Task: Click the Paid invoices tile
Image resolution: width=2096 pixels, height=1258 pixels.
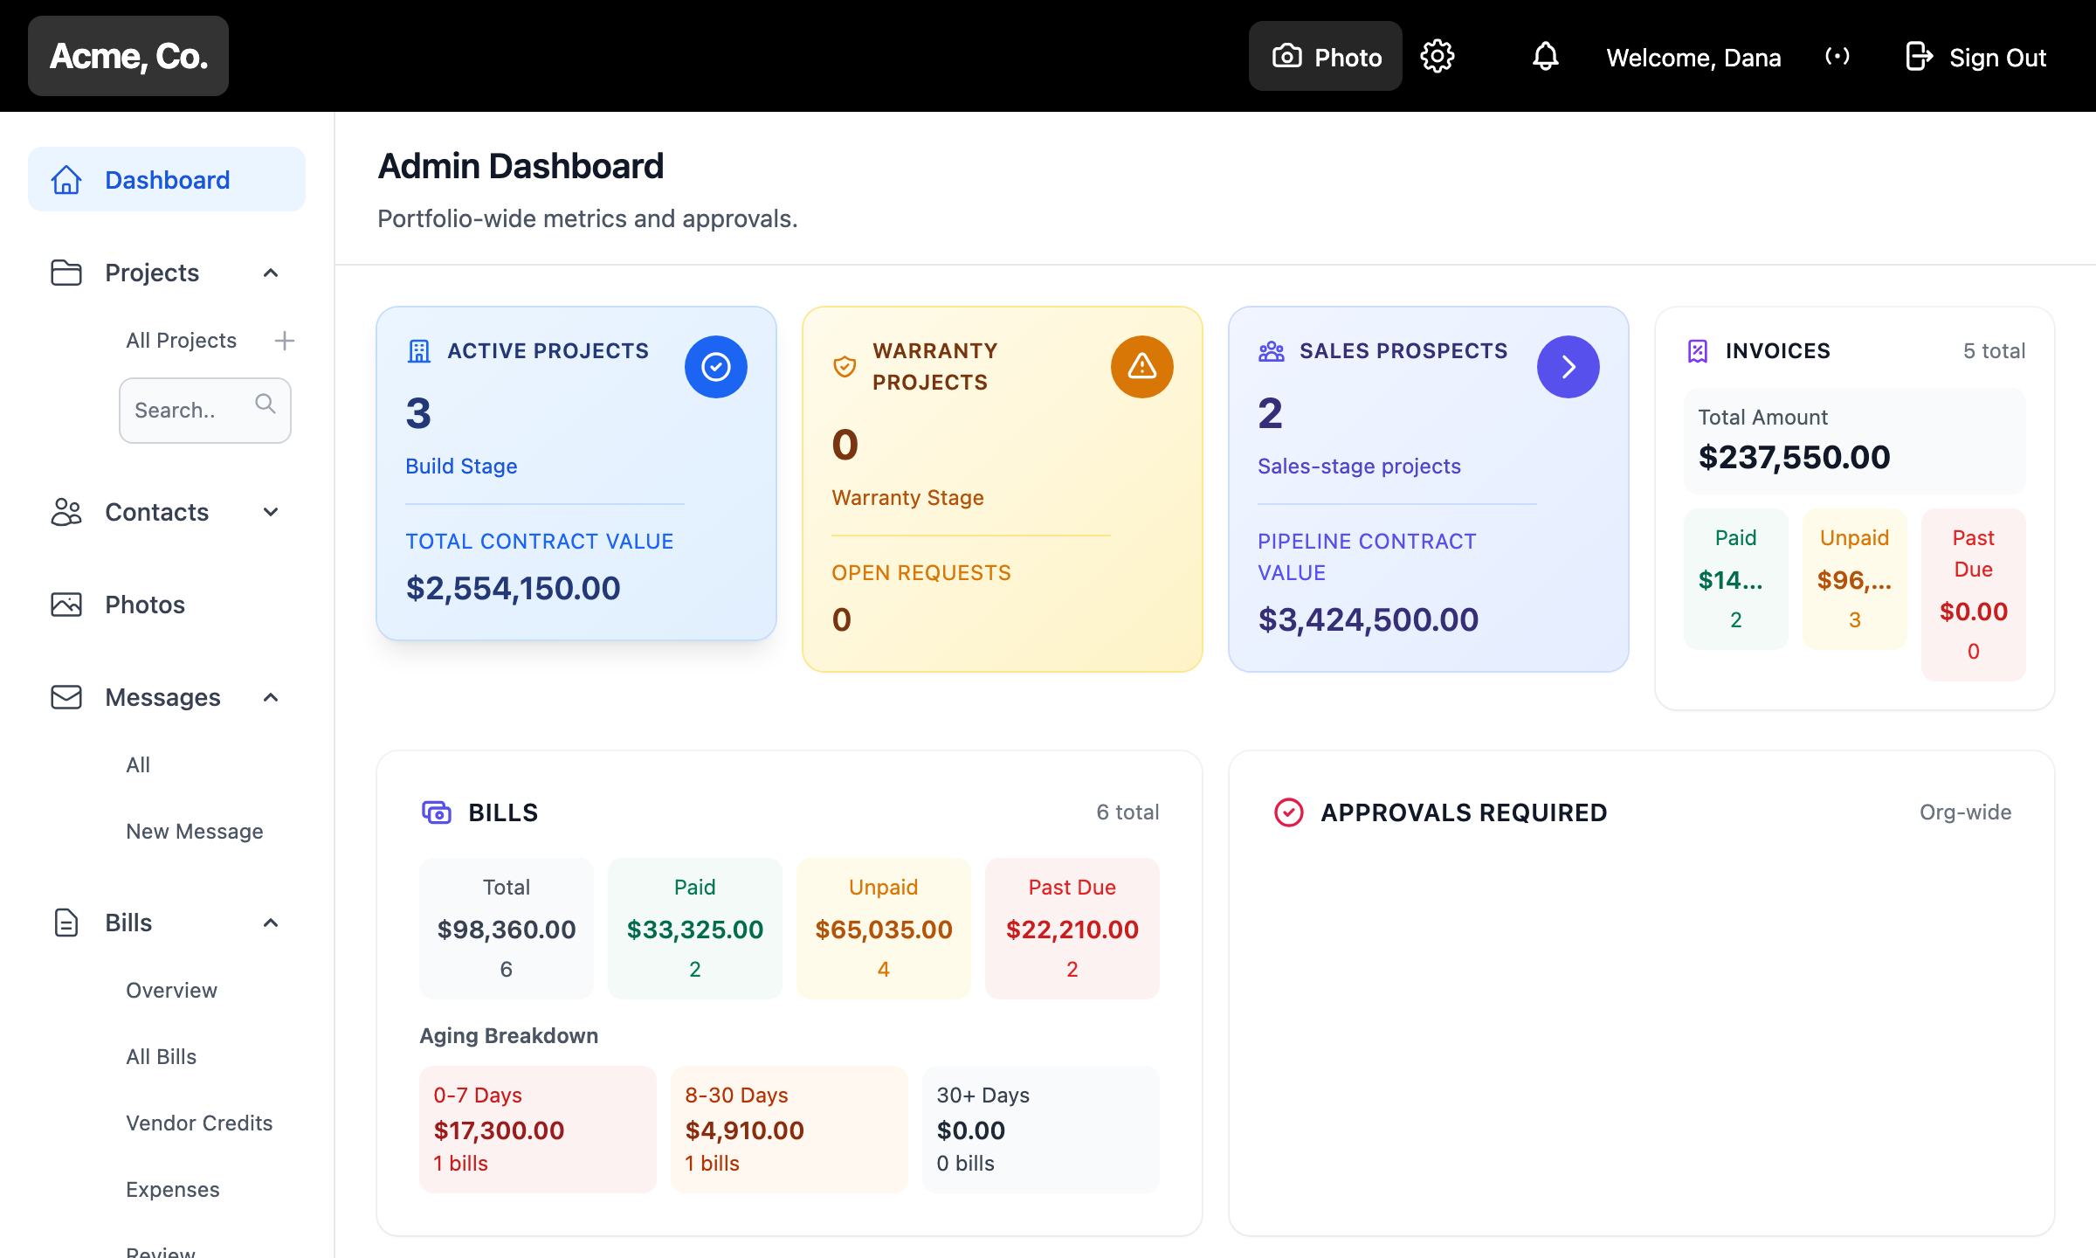Action: pos(1736,579)
